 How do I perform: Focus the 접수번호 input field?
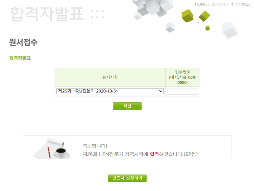click(182, 91)
